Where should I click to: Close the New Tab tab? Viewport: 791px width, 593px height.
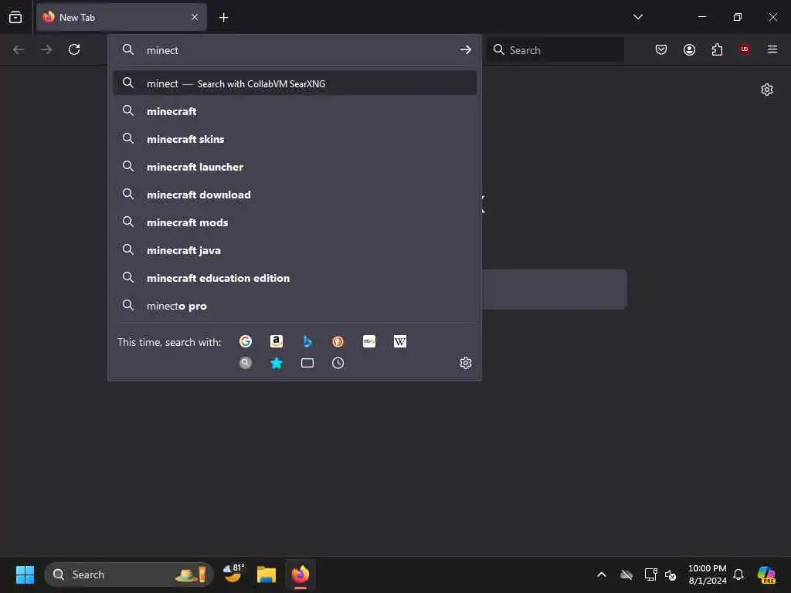click(195, 17)
